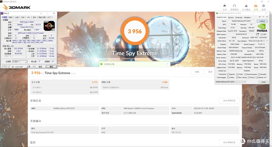Click the question mark beside valid score
The height and width of the screenshot is (147, 272).
coord(167,64)
